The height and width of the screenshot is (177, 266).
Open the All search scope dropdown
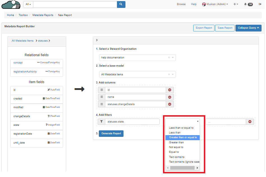(x=28, y=4)
